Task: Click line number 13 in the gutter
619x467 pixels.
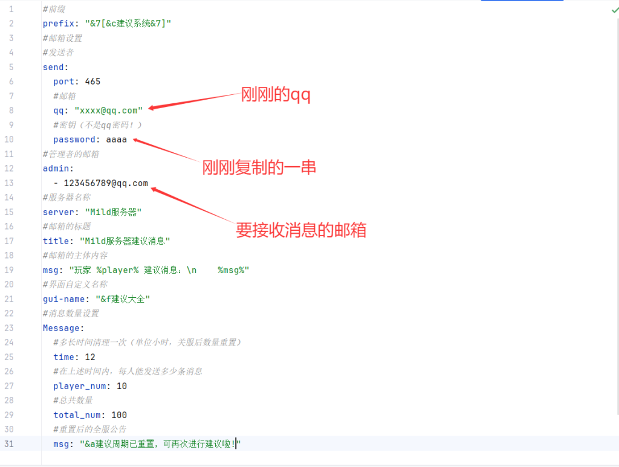Action: [x=11, y=183]
